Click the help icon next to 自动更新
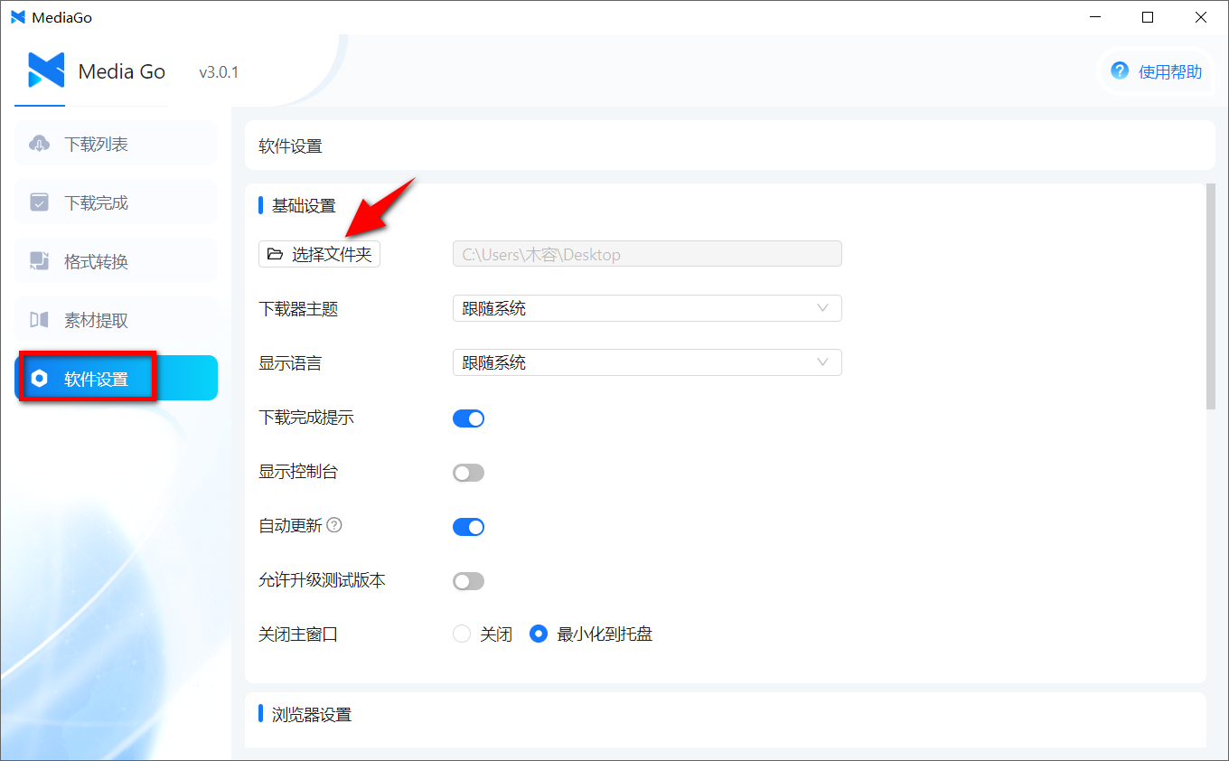 coord(334,525)
